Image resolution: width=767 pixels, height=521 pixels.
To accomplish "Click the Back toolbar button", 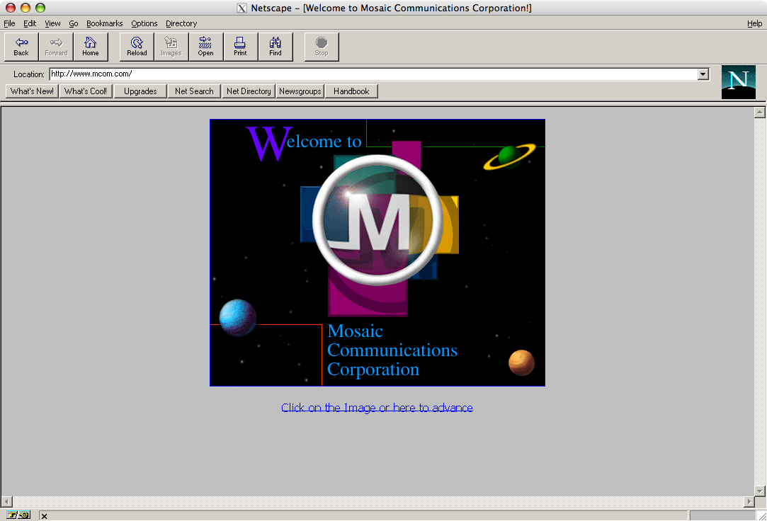I will click(x=21, y=47).
